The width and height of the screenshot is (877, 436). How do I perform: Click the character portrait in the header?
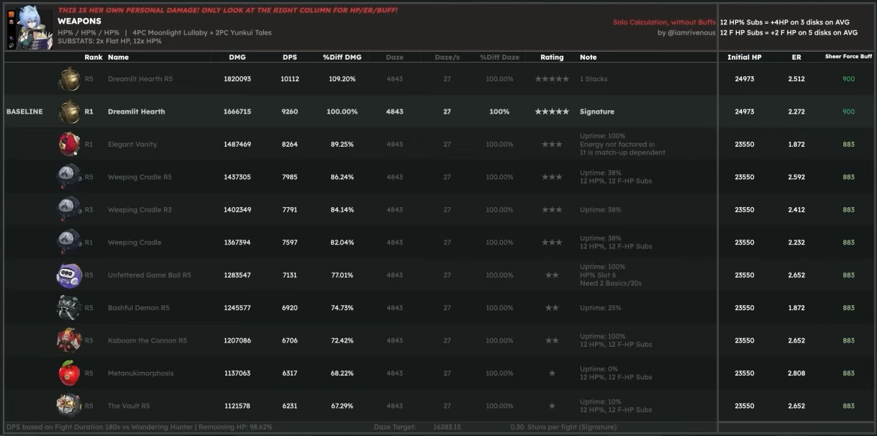(x=29, y=27)
